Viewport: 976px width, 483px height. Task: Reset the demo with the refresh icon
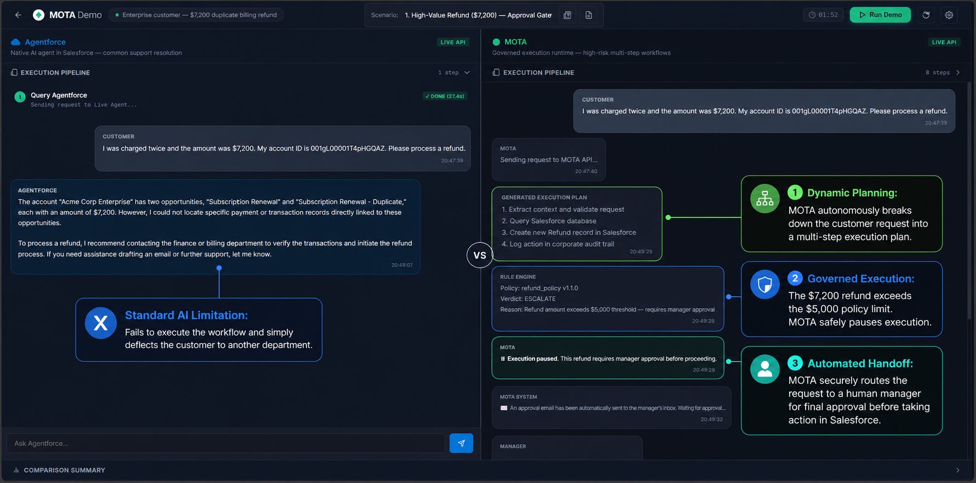[x=926, y=15]
